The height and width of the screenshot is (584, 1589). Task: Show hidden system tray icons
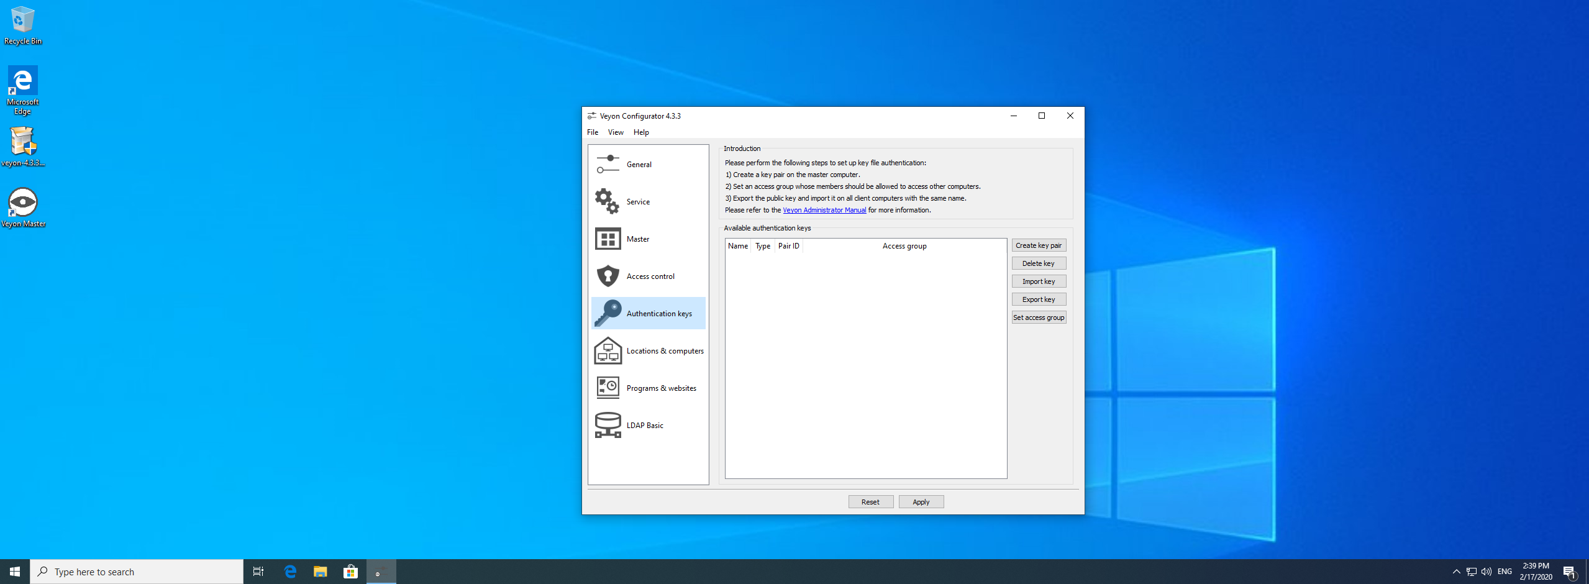pyautogui.click(x=1456, y=572)
